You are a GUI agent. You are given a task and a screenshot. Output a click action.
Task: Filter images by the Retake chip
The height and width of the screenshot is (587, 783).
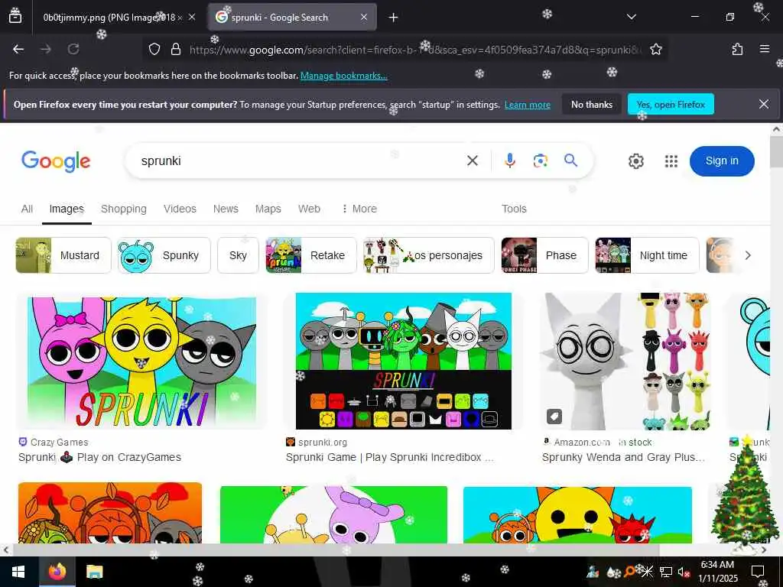(x=311, y=255)
